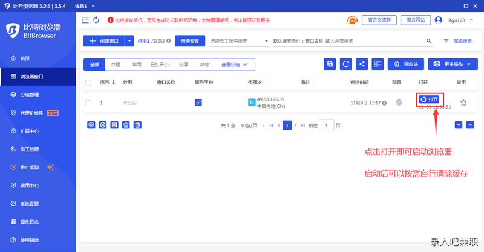Click the save icon button in toolbar
This screenshot has width=484, height=252.
(330, 64)
